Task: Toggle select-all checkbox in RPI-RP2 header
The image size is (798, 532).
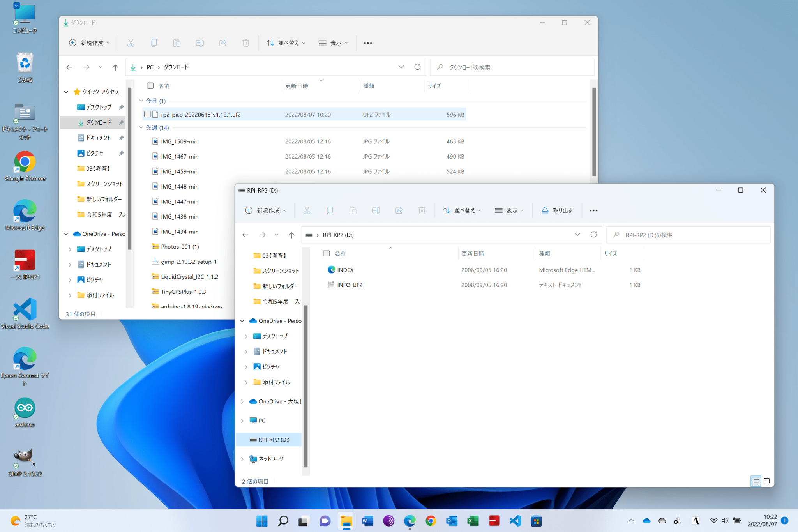Action: [x=327, y=253]
